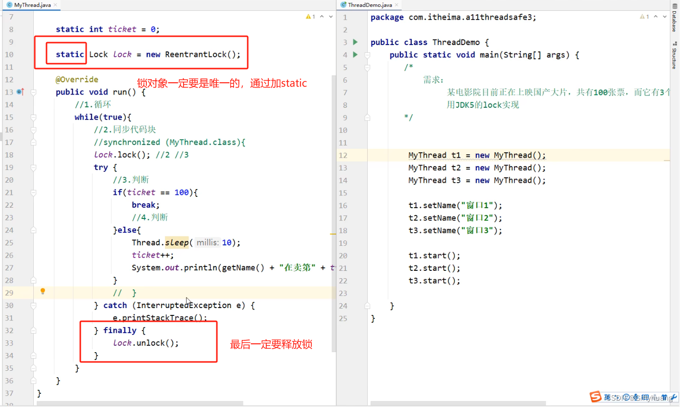The height and width of the screenshot is (407, 680).
Task: Collapse the run() method at line 13
Action: click(33, 92)
